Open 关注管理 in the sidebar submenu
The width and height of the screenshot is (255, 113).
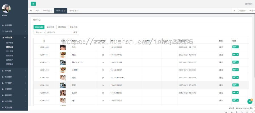pyautogui.click(x=10, y=51)
